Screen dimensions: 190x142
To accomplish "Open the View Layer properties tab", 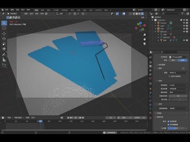I will 150,70.
